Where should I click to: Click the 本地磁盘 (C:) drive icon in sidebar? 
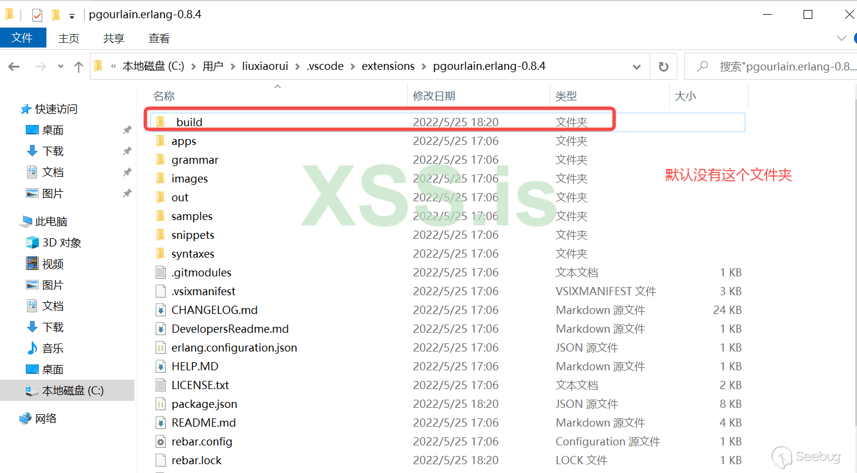pyautogui.click(x=32, y=391)
